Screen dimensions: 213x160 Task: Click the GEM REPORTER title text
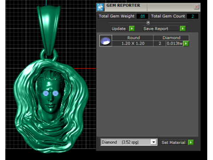(123, 5)
